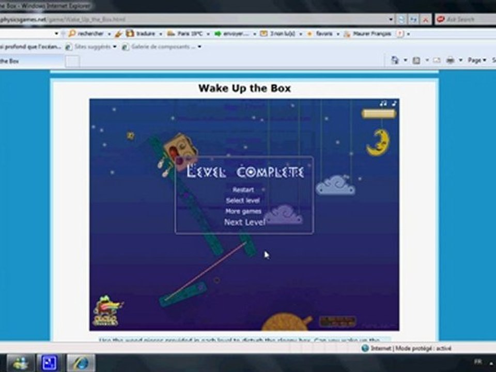Open the rechercher dropdown arrow
The width and height of the screenshot is (496, 372).
(x=109, y=34)
